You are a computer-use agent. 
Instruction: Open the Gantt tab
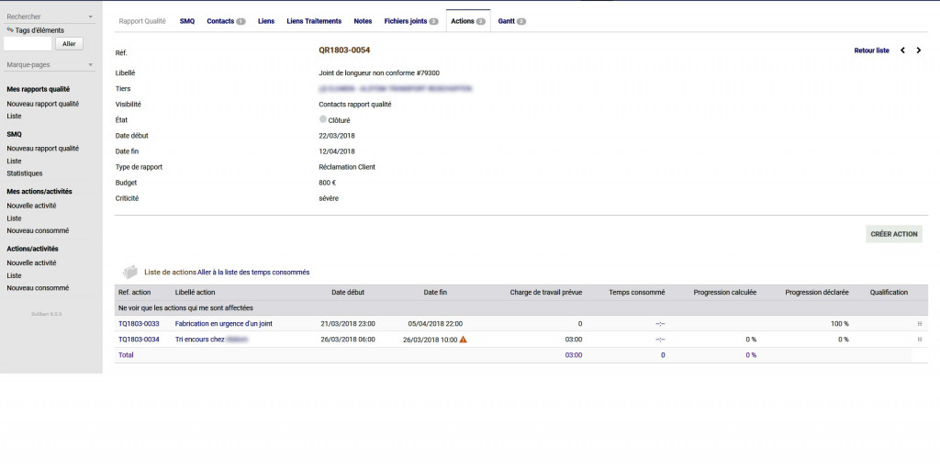(x=511, y=21)
